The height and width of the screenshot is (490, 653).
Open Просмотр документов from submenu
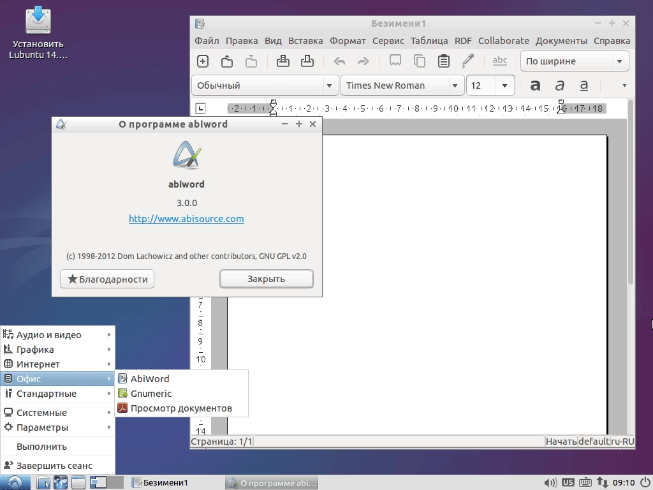pos(182,408)
